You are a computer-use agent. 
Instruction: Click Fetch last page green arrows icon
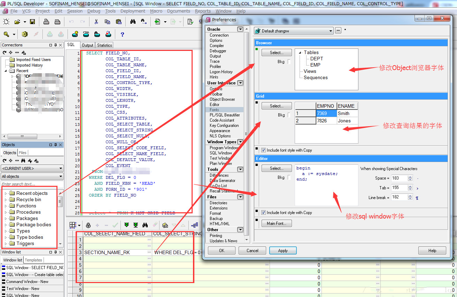pyautogui.click(x=135, y=225)
